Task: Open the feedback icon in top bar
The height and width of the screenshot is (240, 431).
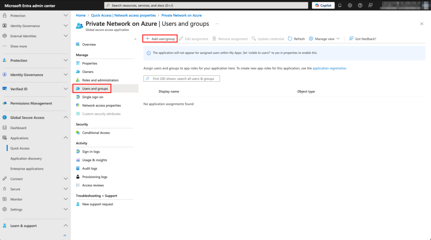Action: (x=370, y=5)
